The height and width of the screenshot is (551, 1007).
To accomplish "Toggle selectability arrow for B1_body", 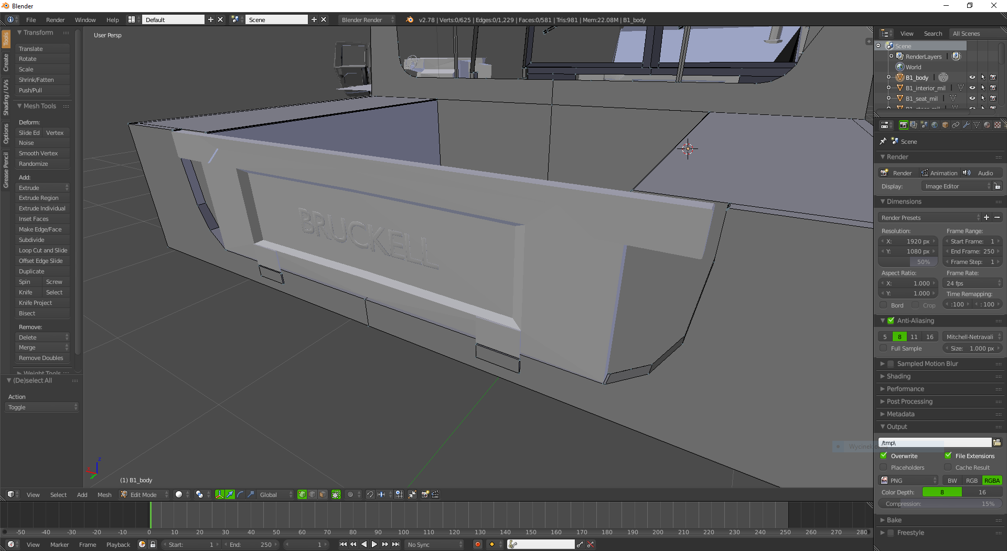I will click(x=983, y=77).
